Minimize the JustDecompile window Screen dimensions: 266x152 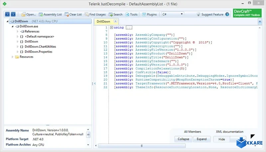tap(243, 3)
